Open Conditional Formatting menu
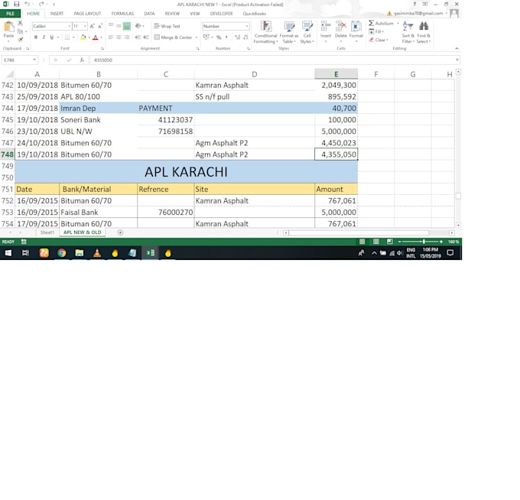Image resolution: width=520 pixels, height=500 pixels. (x=265, y=32)
